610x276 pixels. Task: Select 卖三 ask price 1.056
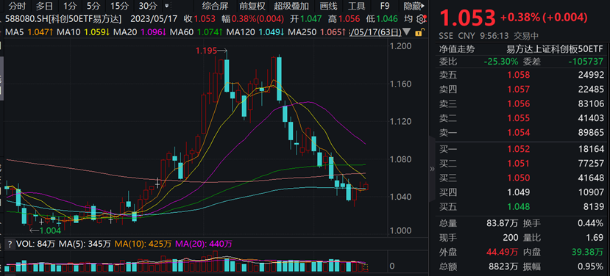point(518,103)
